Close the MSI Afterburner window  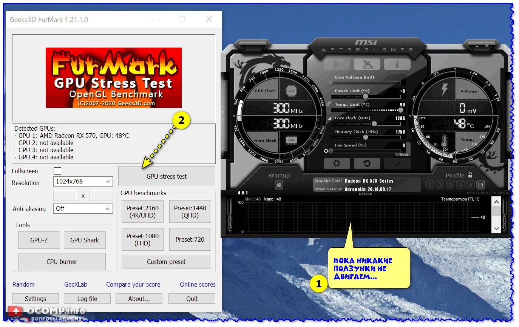(x=487, y=45)
